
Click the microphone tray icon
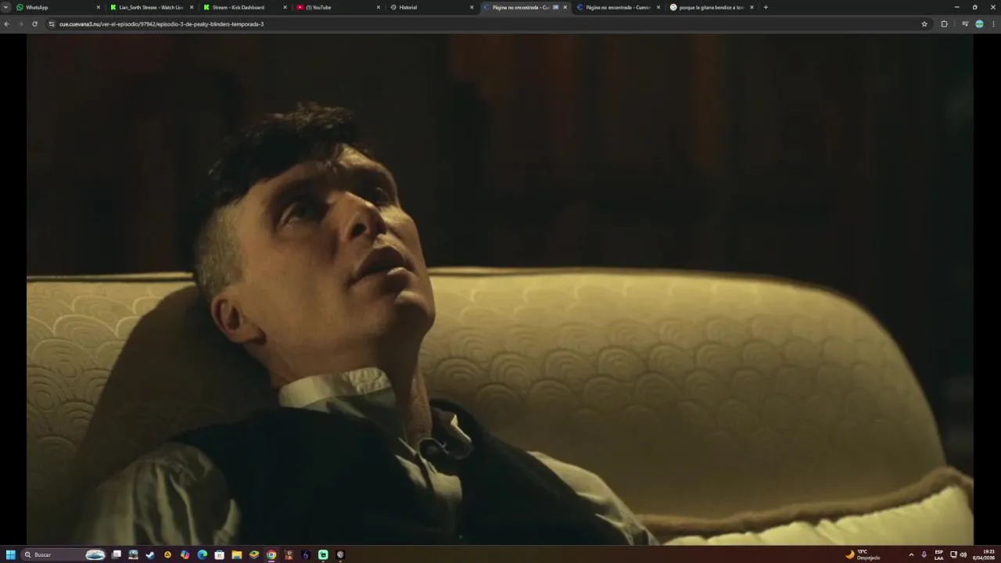[x=924, y=554]
